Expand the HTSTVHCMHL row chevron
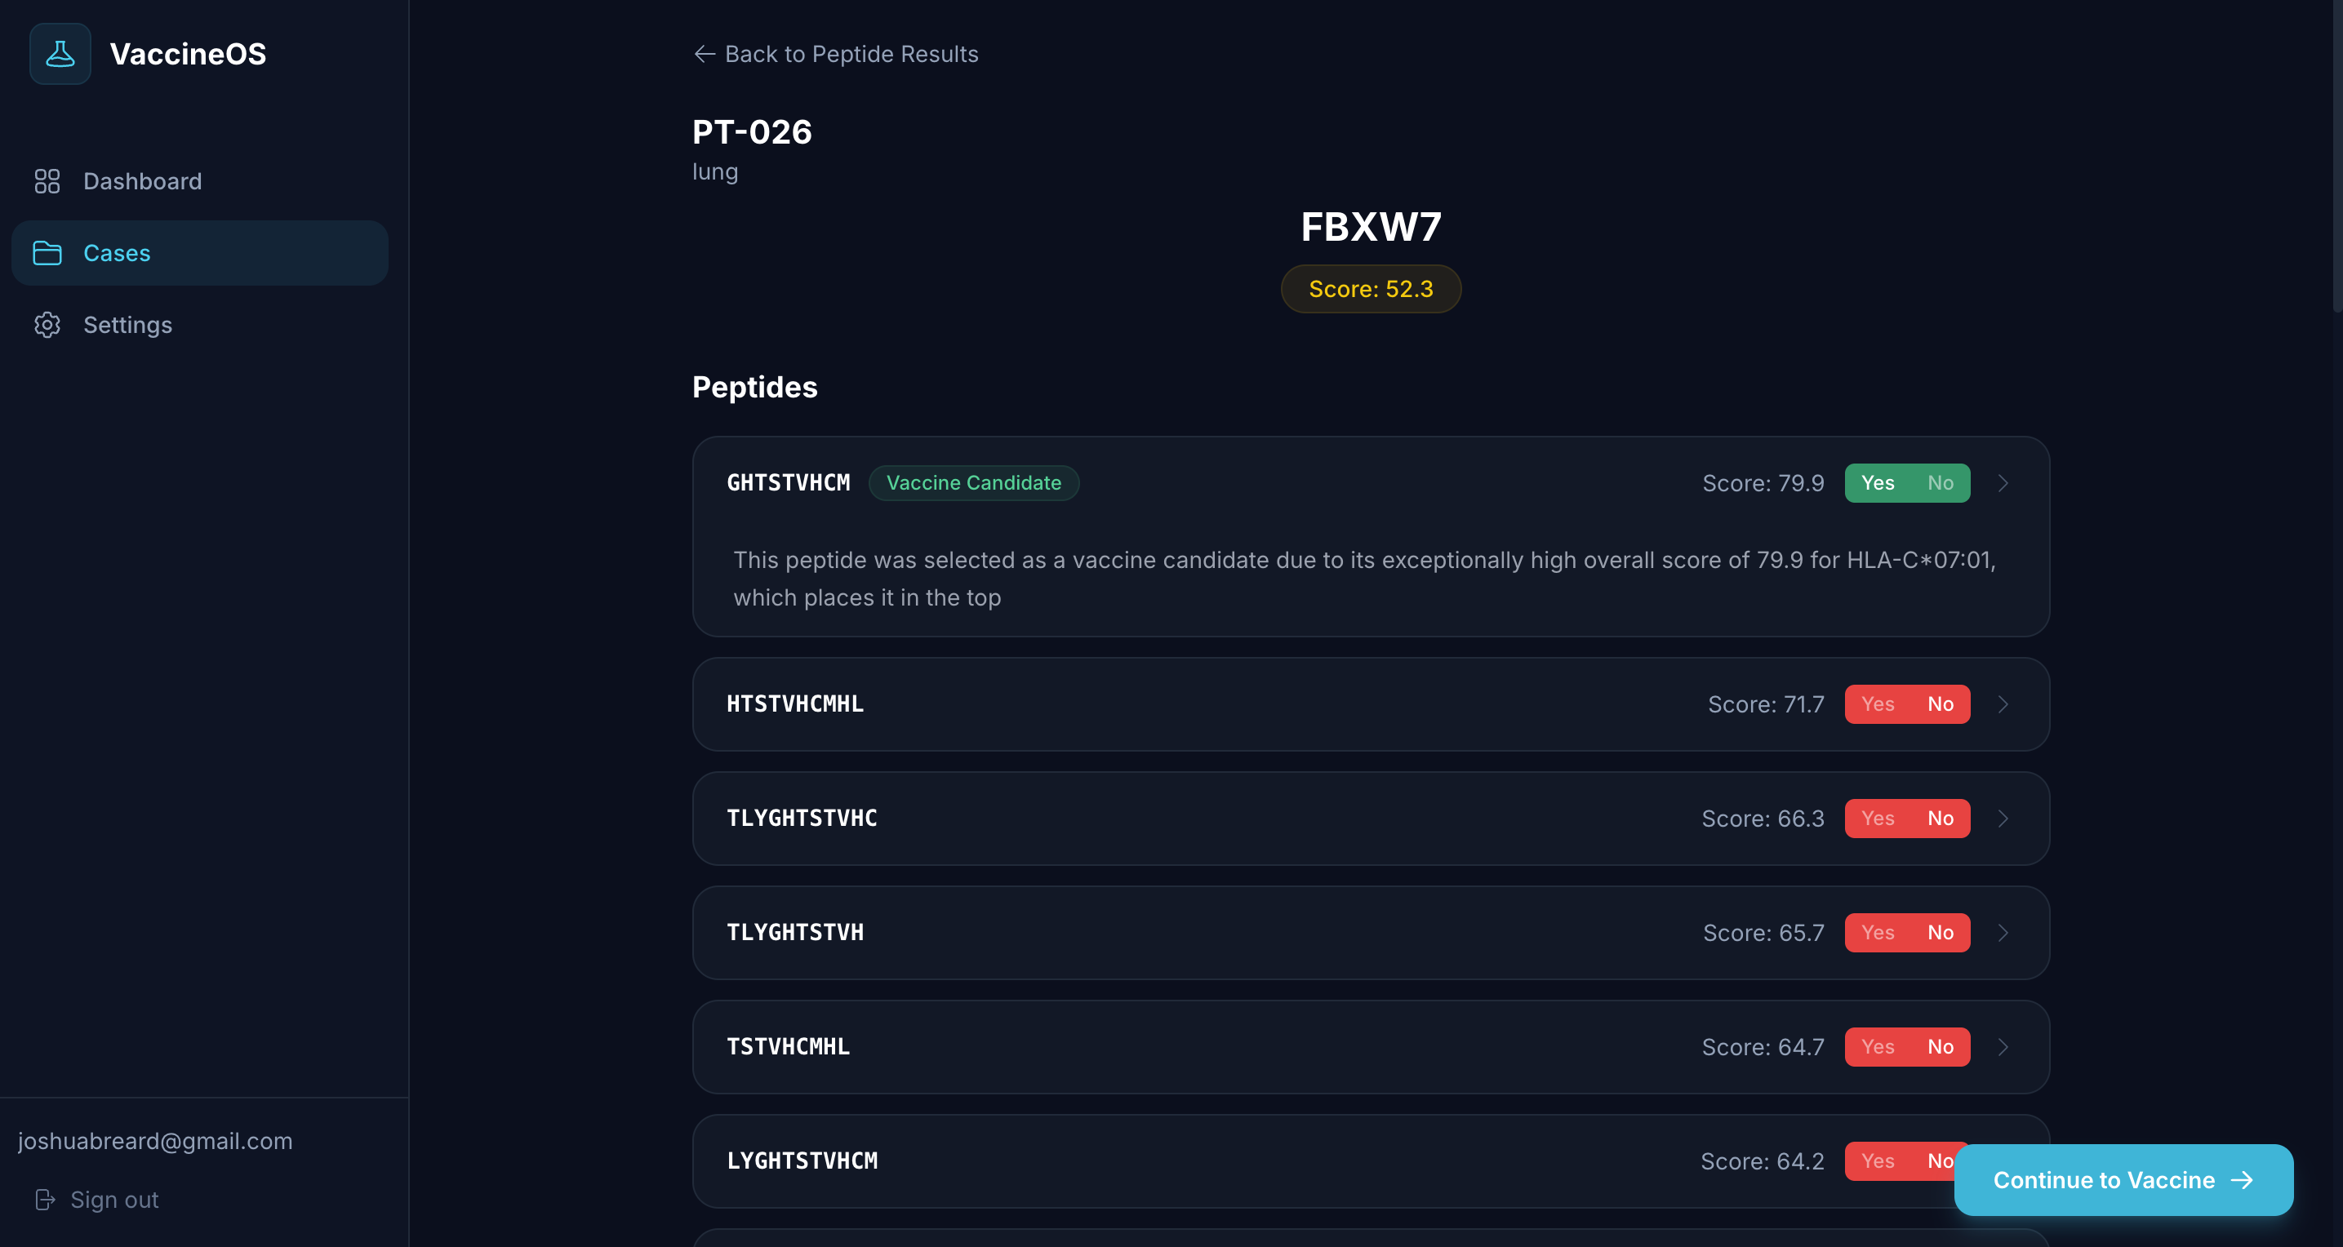This screenshot has width=2343, height=1247. click(2003, 704)
